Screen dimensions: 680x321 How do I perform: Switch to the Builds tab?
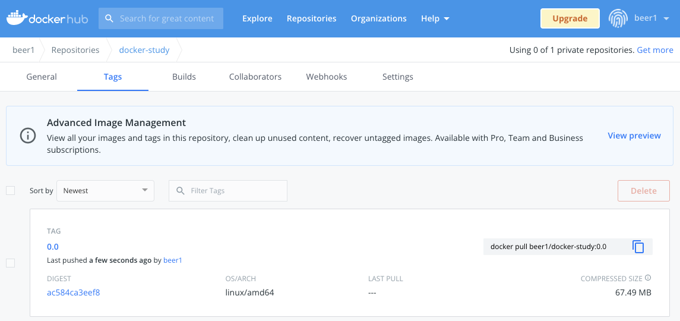[184, 77]
